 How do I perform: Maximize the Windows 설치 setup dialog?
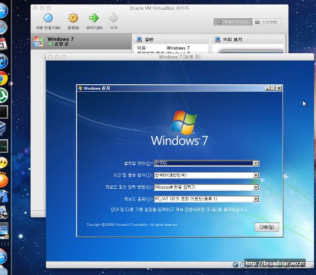point(273,88)
